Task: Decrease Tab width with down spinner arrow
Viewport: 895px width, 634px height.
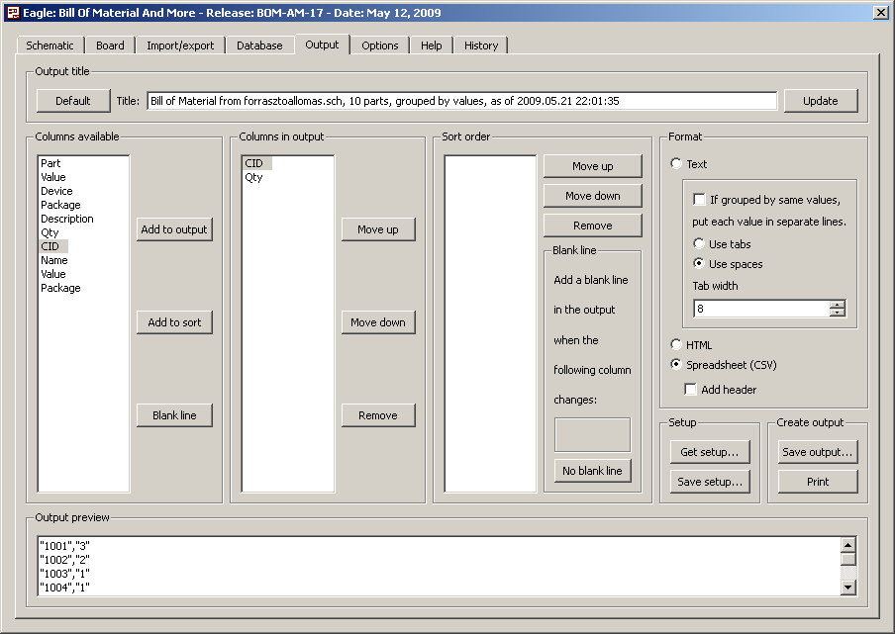Action: (x=838, y=313)
